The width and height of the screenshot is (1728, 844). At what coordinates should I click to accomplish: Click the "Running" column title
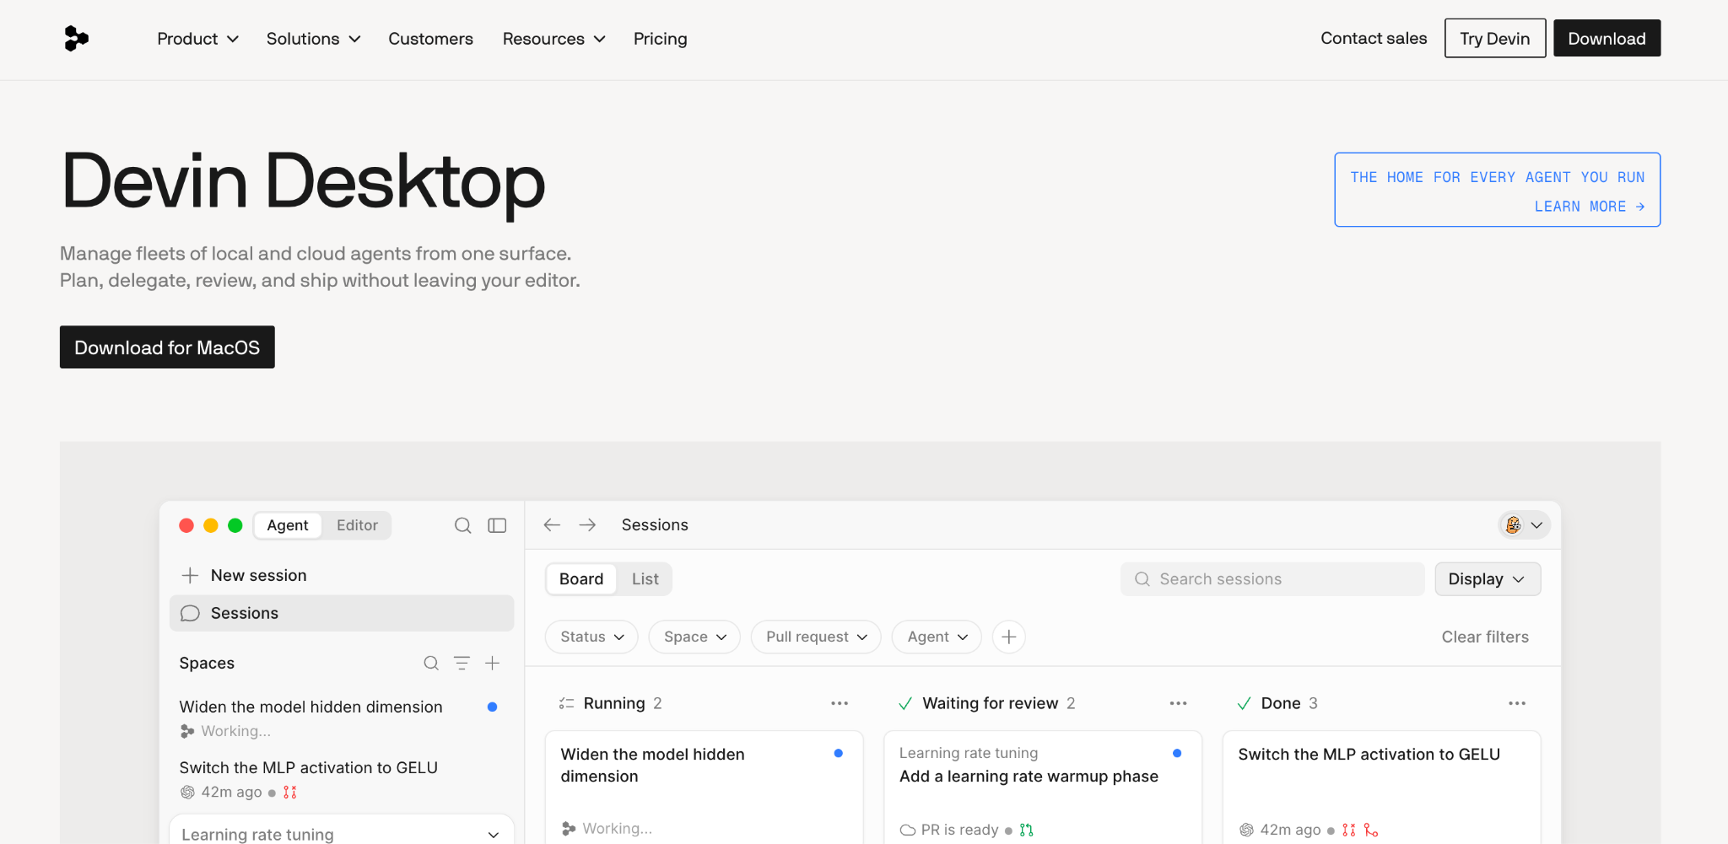(x=614, y=703)
